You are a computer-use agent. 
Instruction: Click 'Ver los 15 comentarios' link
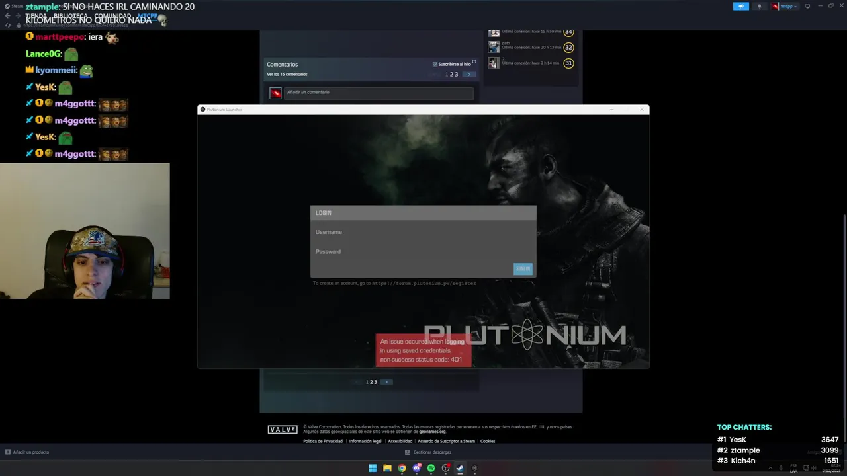pyautogui.click(x=287, y=74)
